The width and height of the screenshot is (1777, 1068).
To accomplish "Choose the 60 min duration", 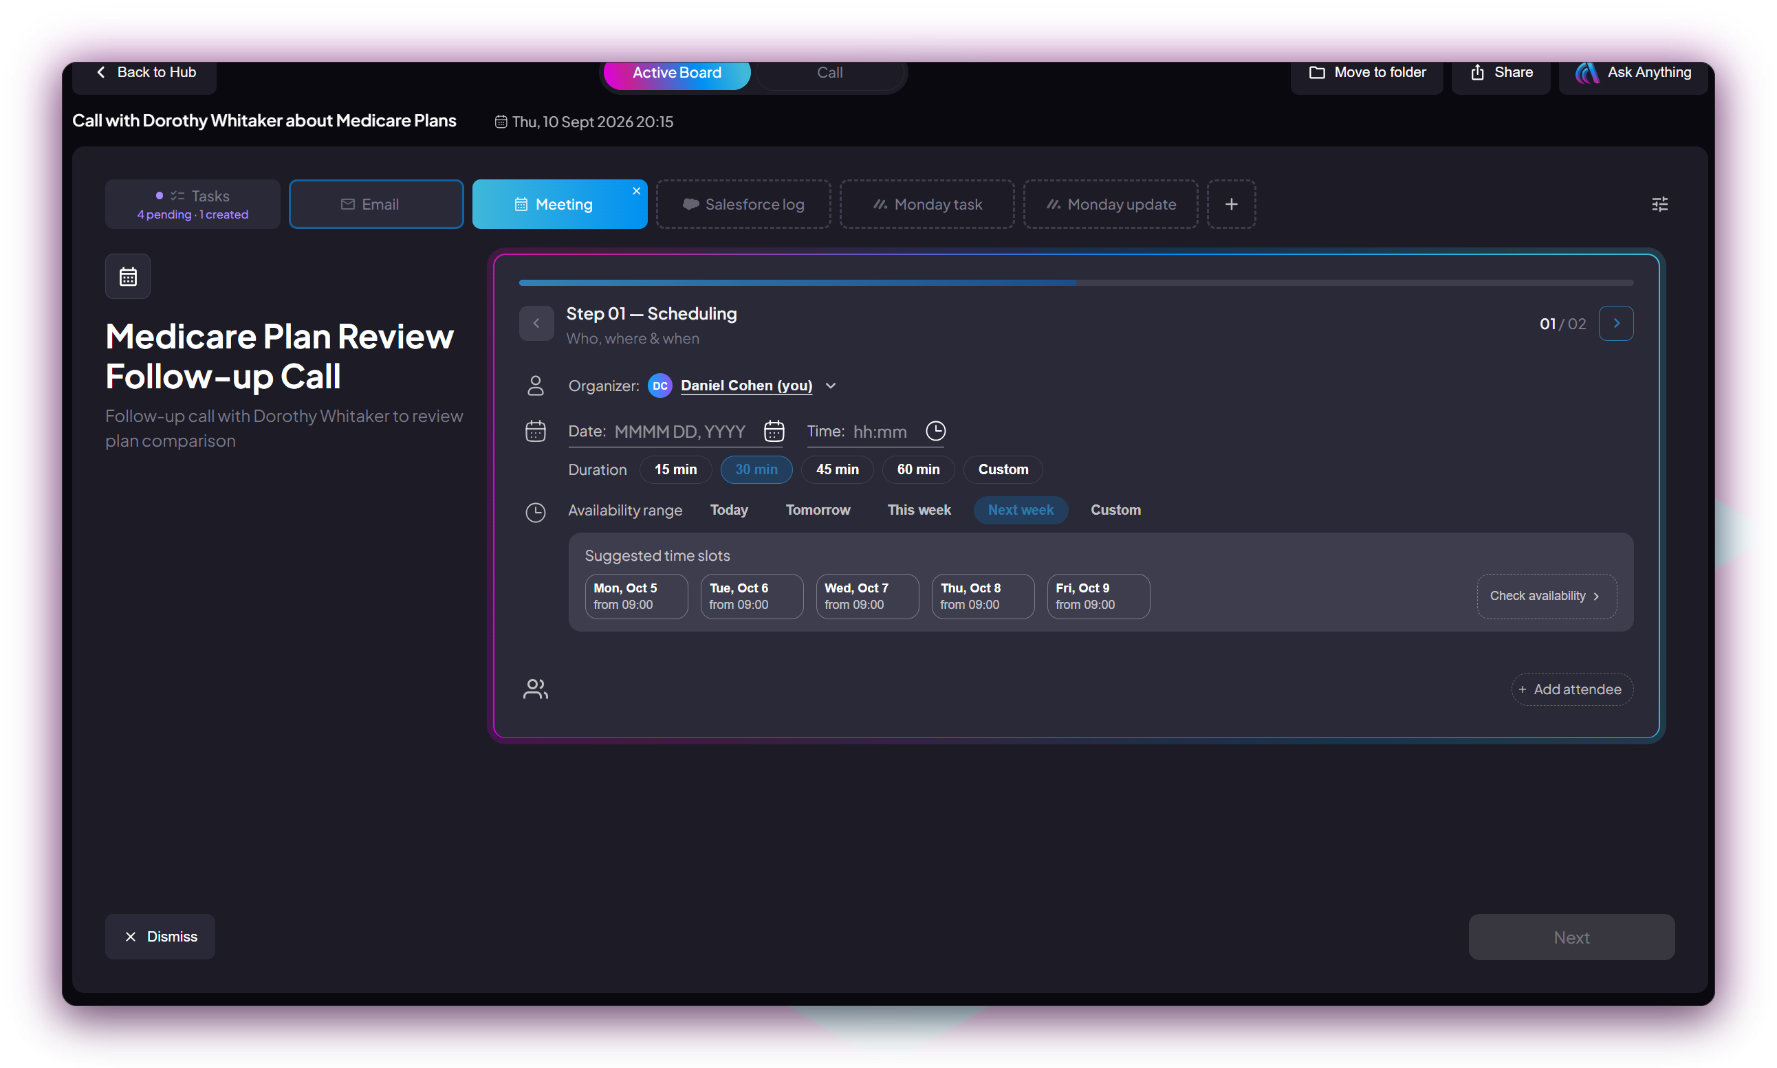I will click(918, 469).
